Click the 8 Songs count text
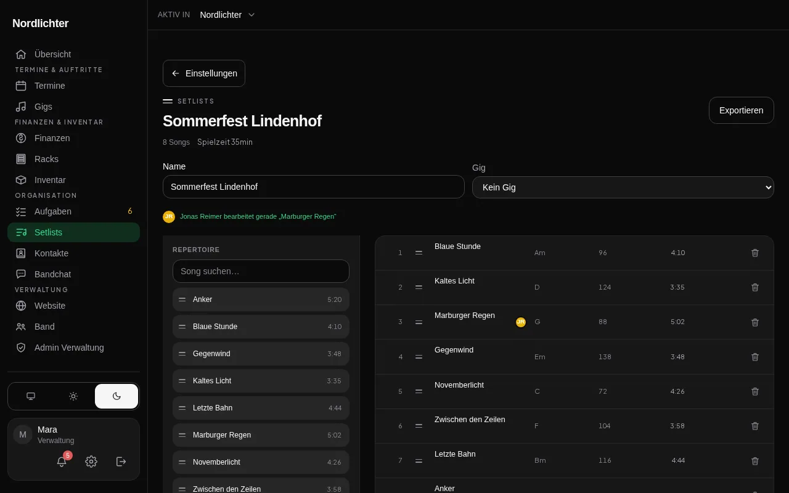 pos(176,142)
